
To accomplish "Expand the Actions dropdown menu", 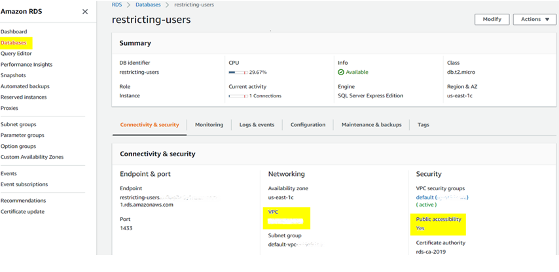I will click(535, 19).
